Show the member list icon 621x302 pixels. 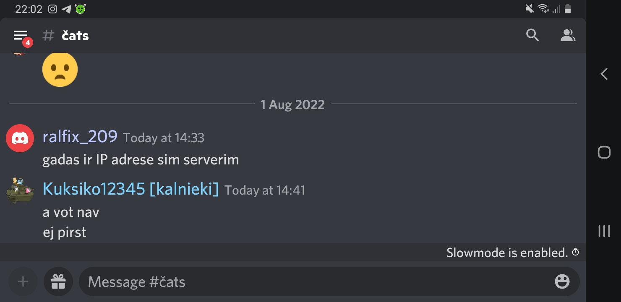pyautogui.click(x=568, y=35)
